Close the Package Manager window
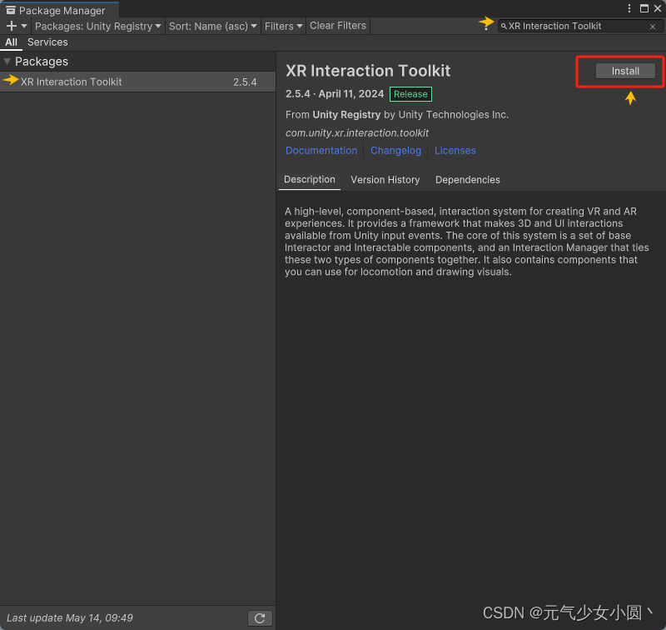Image resolution: width=666 pixels, height=630 pixels. coord(658,8)
